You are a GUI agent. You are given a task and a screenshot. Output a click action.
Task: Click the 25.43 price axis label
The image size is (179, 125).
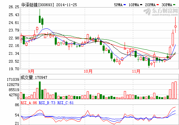14,15
